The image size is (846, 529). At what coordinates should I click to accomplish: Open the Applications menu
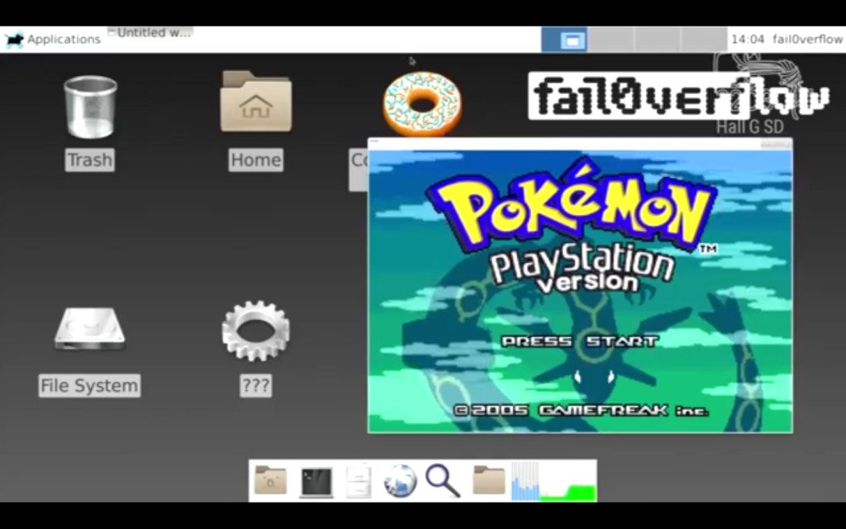tap(52, 40)
